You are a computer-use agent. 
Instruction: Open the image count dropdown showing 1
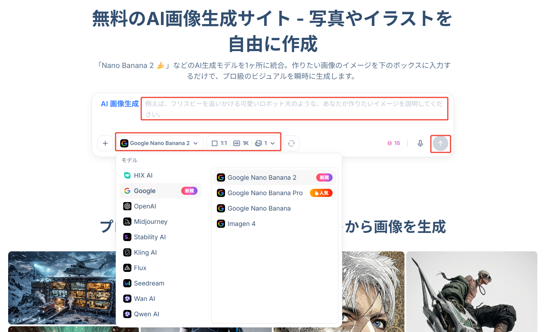[265, 143]
